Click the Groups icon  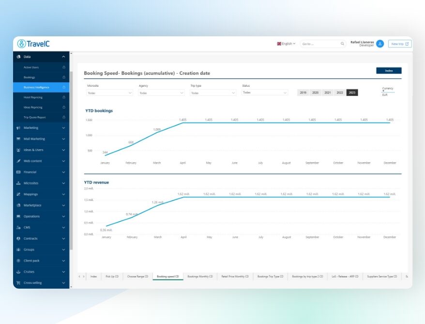(18, 250)
